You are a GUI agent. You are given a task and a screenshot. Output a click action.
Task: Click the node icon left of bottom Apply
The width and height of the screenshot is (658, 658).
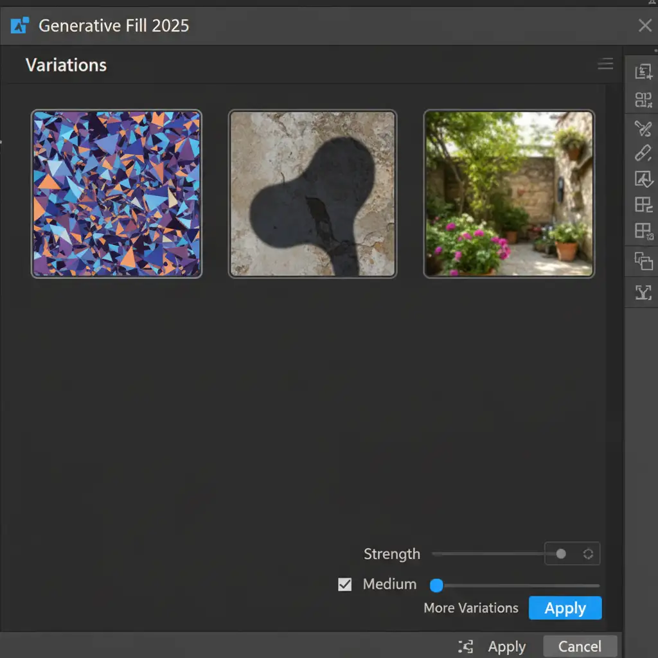point(466,646)
